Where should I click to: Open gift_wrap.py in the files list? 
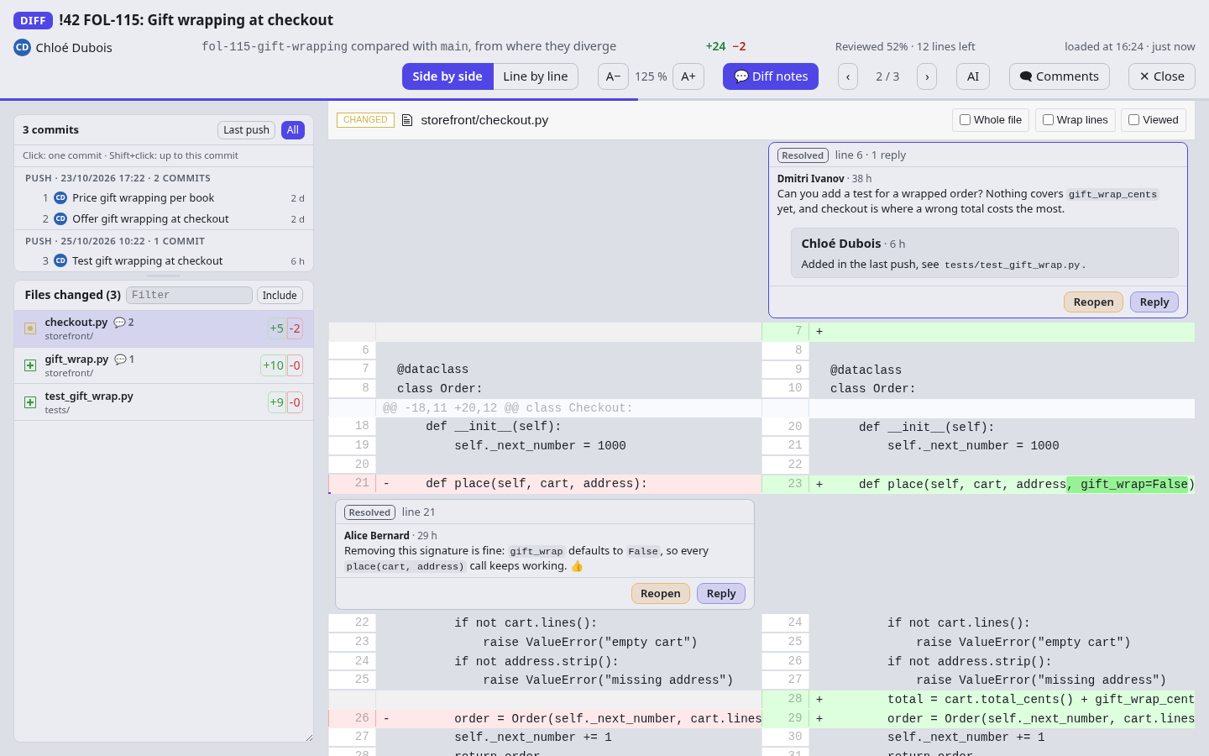click(164, 365)
